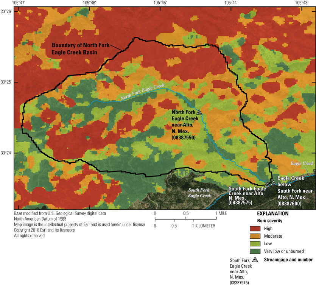Click the North Fork Eagle Creek streamgage triangle
Screen dimensions: 316x285
[199, 112]
